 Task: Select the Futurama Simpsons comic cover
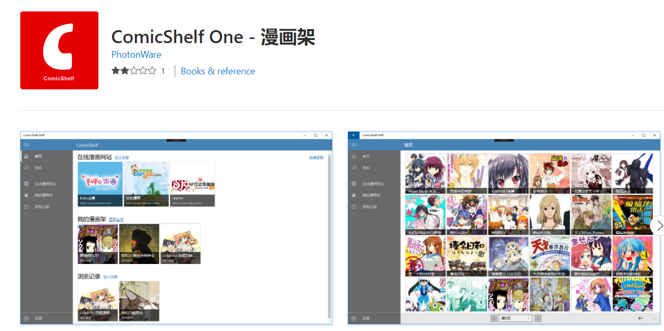pos(632,295)
